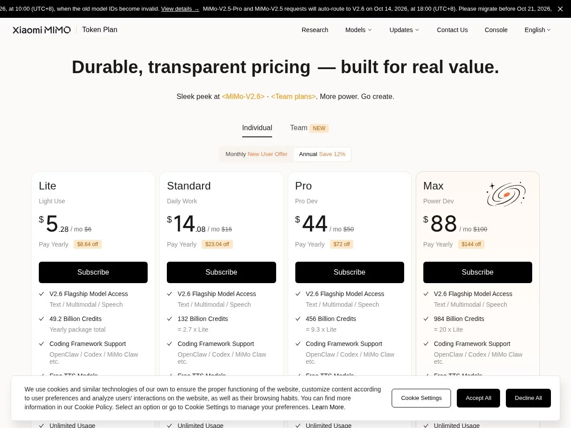Open the Learn More cookie policy link
The width and height of the screenshot is (571, 428).
pos(328,407)
